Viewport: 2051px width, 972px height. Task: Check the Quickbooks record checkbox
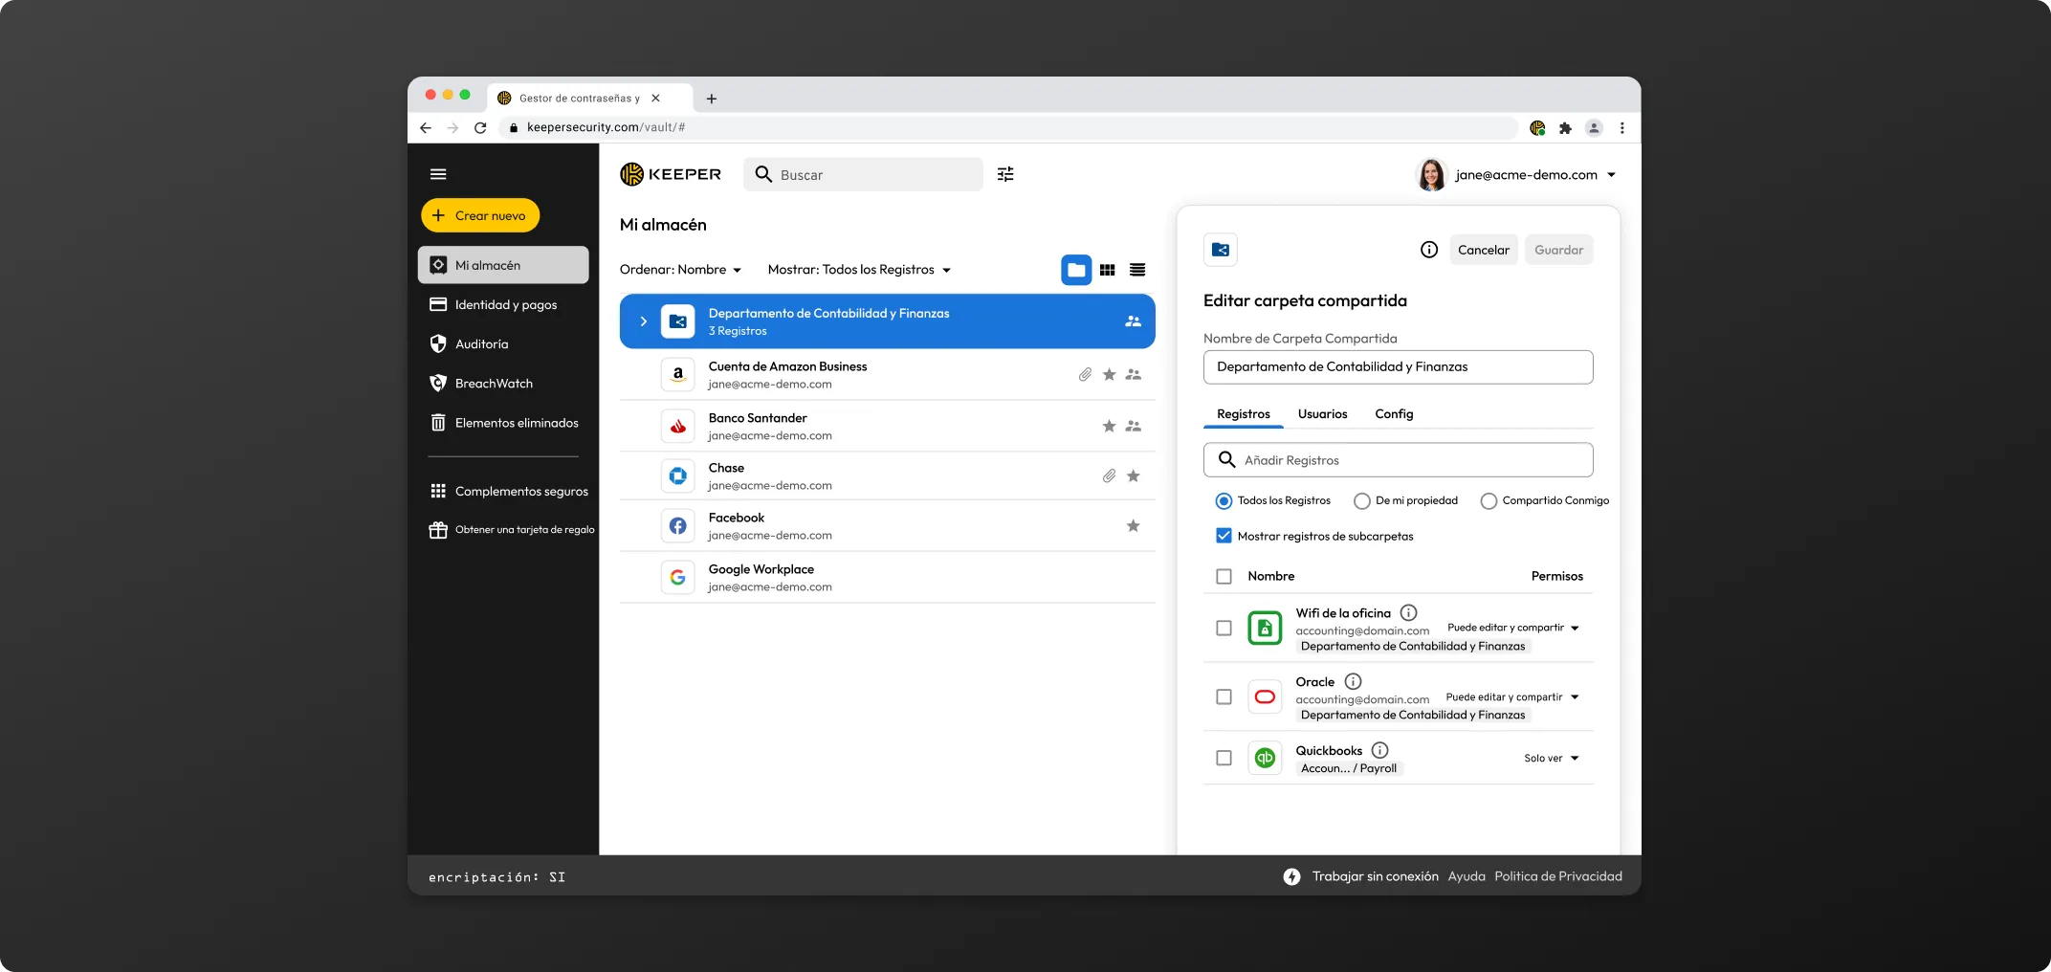tap(1224, 759)
